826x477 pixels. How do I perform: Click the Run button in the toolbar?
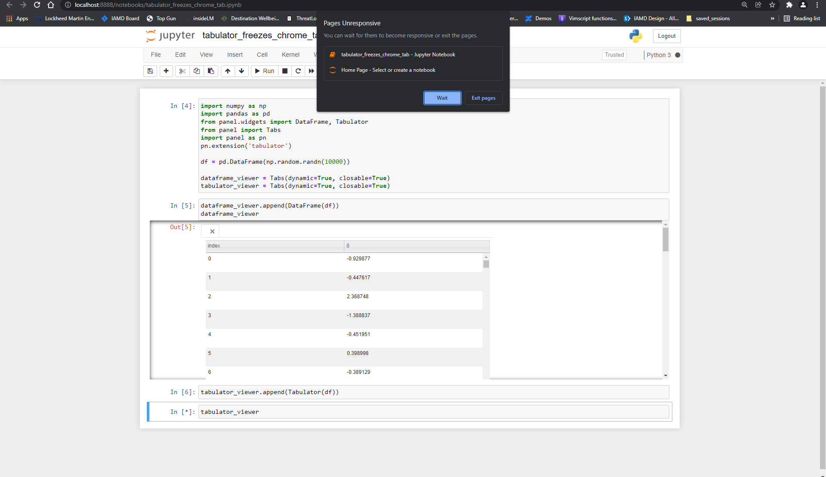tap(264, 71)
